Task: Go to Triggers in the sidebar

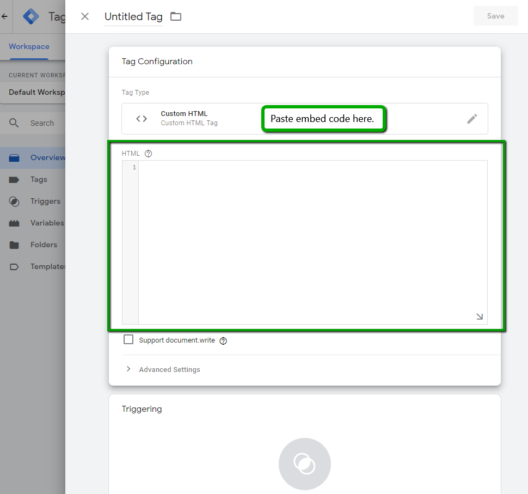Action: (x=45, y=201)
